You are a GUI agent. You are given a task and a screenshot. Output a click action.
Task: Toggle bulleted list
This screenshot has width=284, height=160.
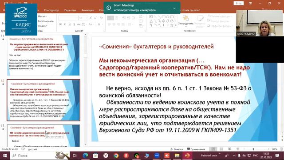[110, 18]
